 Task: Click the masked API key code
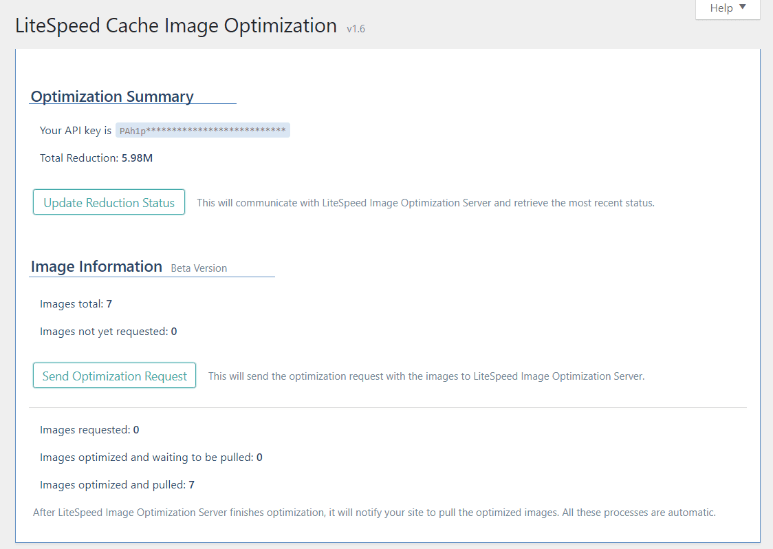[x=202, y=131]
